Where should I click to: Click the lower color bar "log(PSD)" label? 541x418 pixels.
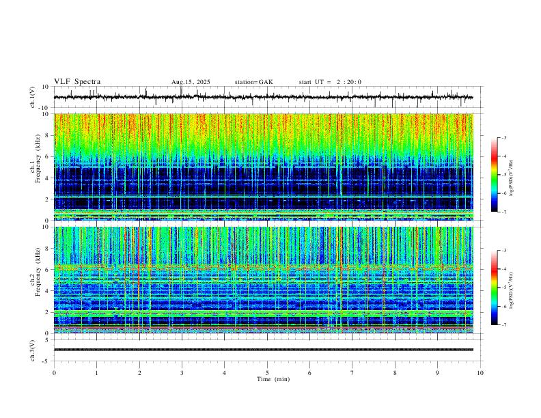click(x=511, y=290)
